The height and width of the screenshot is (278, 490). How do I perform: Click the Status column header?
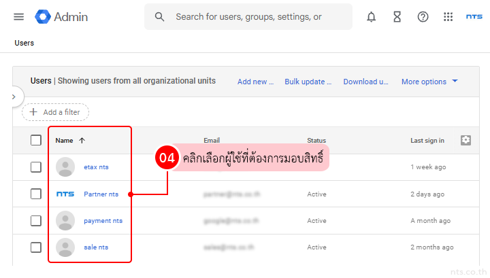tap(316, 141)
